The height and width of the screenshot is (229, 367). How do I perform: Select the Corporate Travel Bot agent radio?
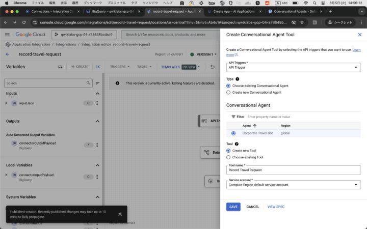(233, 133)
